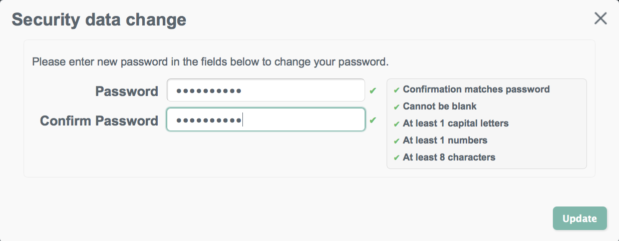Screen dimensions: 619x241
Task: Click the Confirmation matches password rule text
Action: (476, 89)
